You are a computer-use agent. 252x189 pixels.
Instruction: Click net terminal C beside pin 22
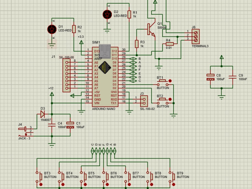[x=133, y=81]
